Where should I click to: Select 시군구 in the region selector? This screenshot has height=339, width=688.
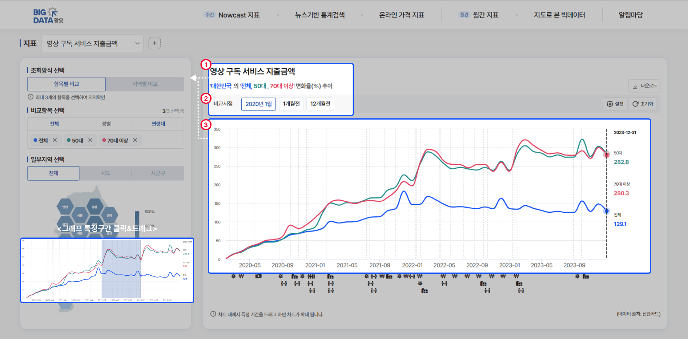coord(158,173)
